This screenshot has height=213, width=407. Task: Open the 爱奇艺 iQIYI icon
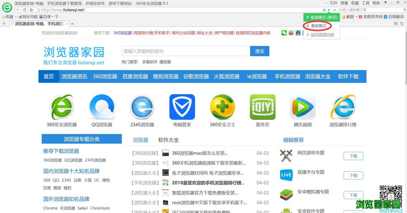[263, 107]
